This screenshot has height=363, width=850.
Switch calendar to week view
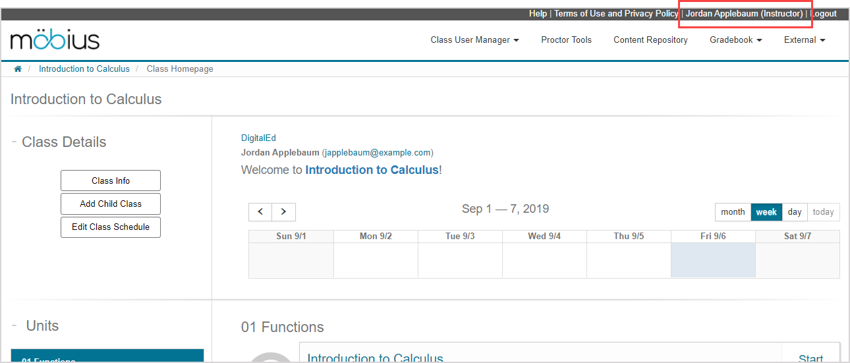coord(766,211)
